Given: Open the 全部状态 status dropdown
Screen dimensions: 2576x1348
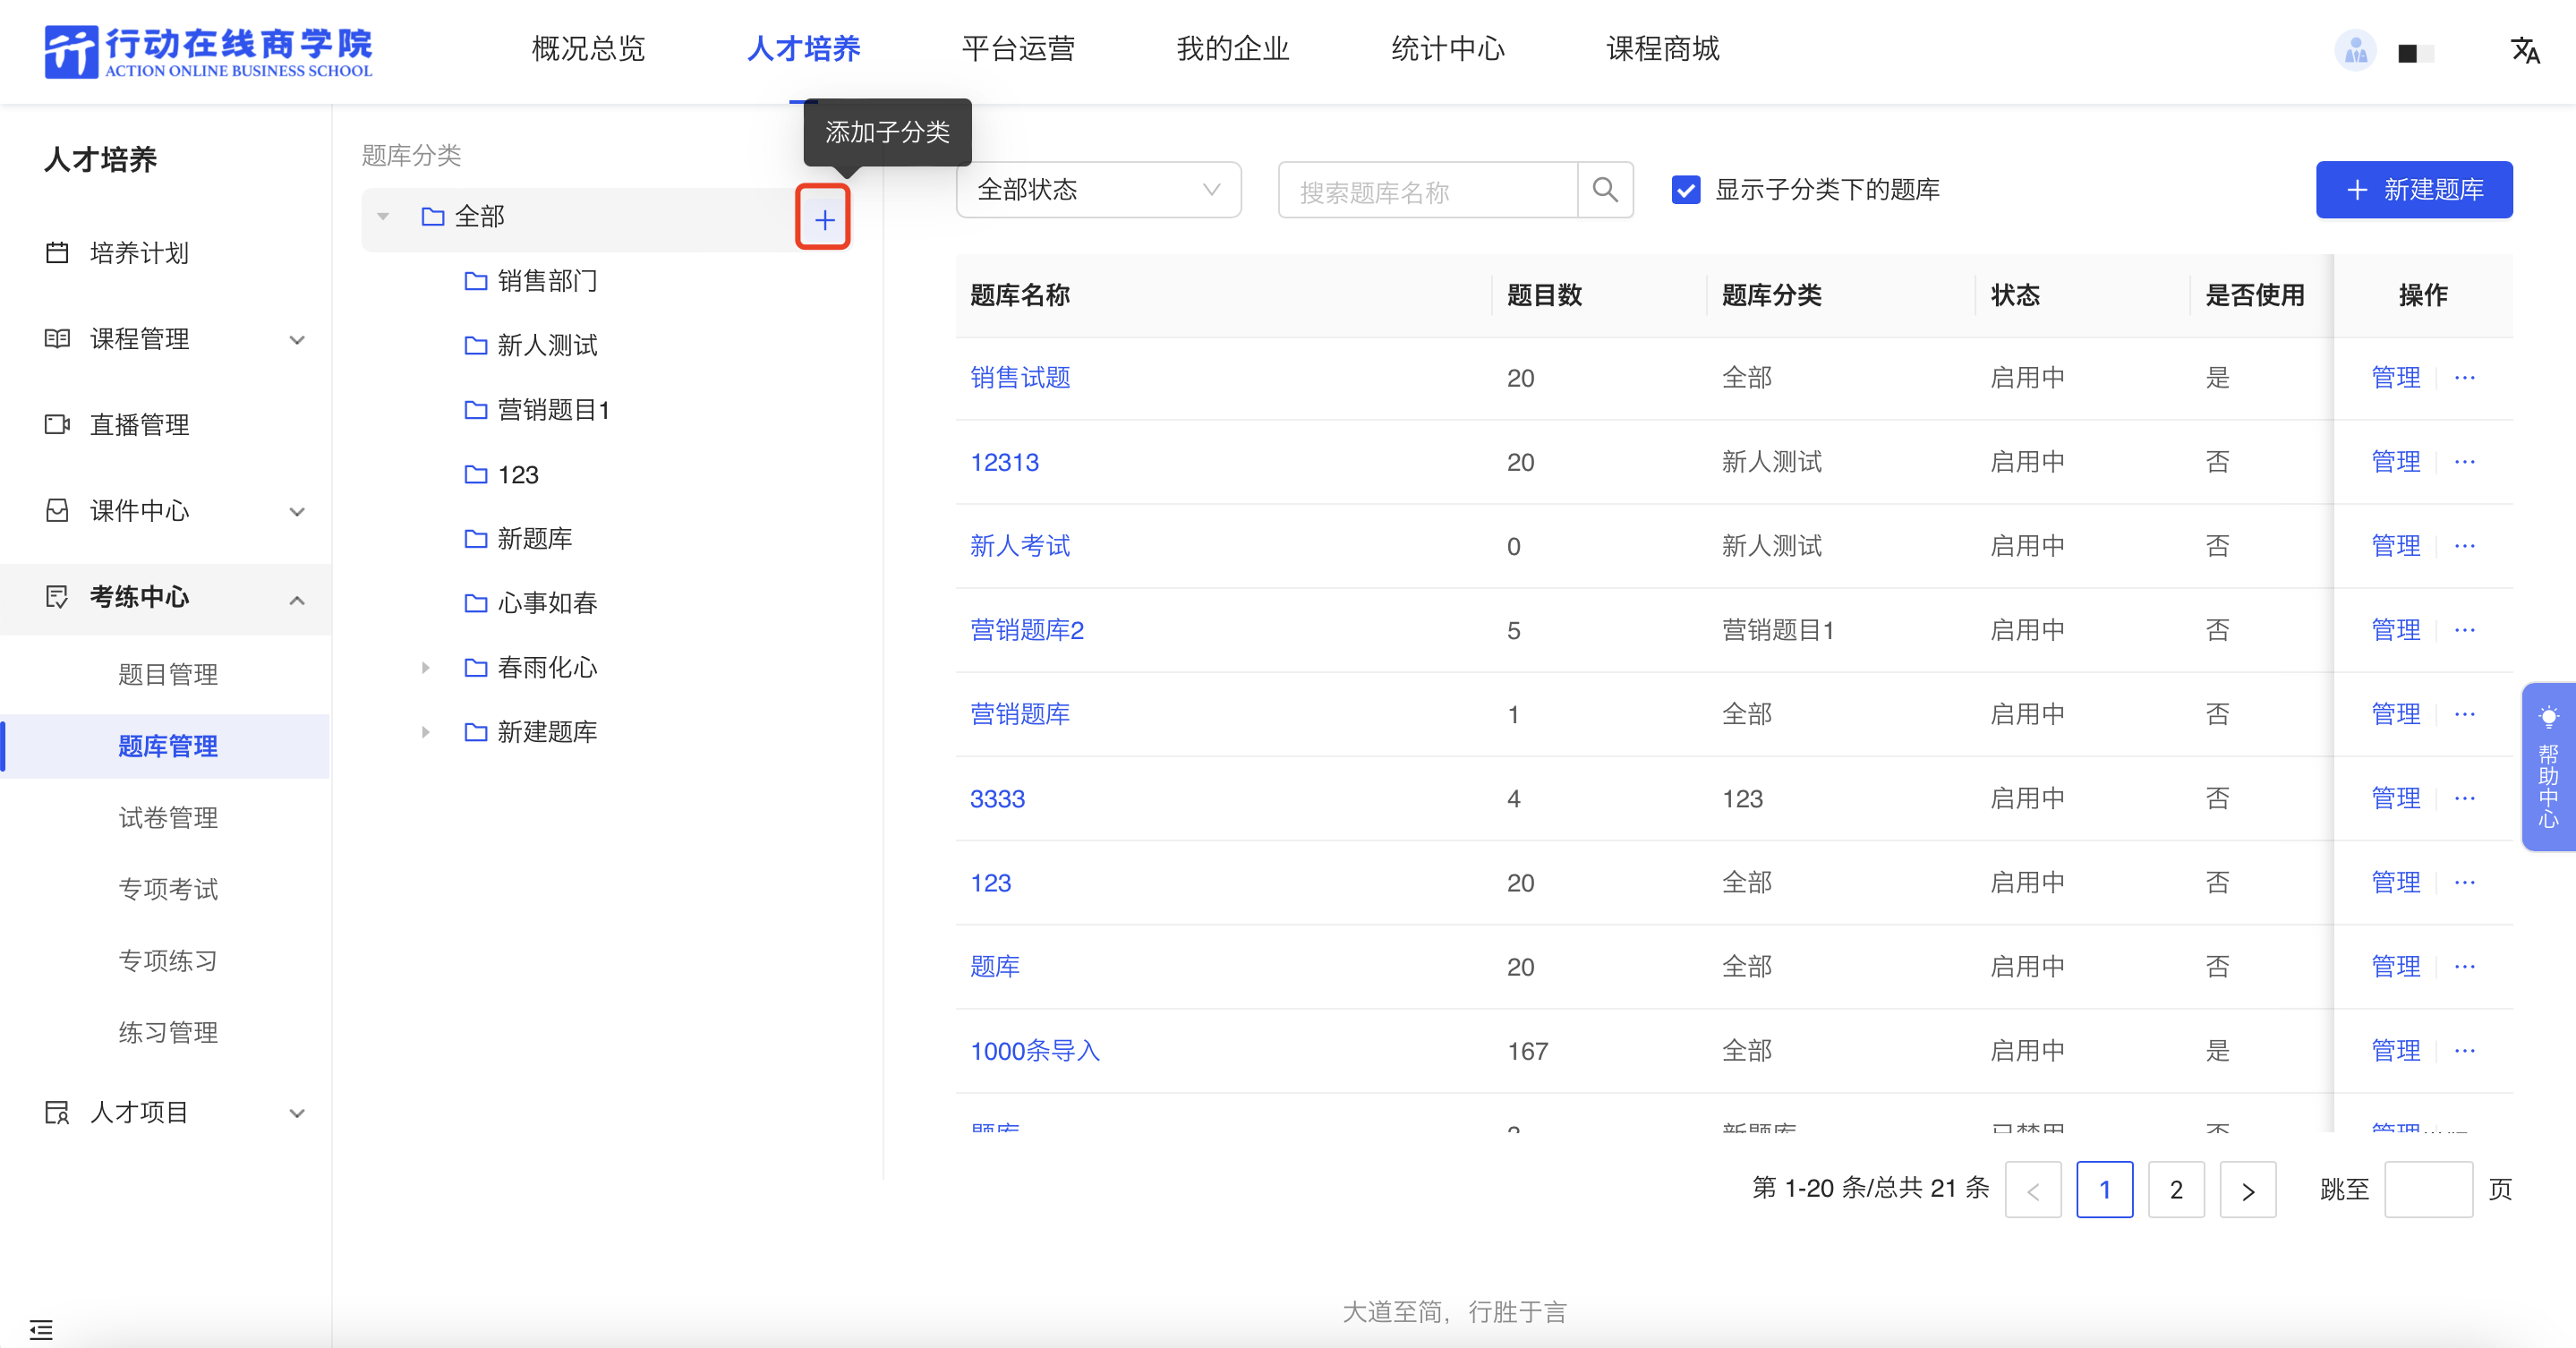Looking at the screenshot, I should click(1098, 190).
